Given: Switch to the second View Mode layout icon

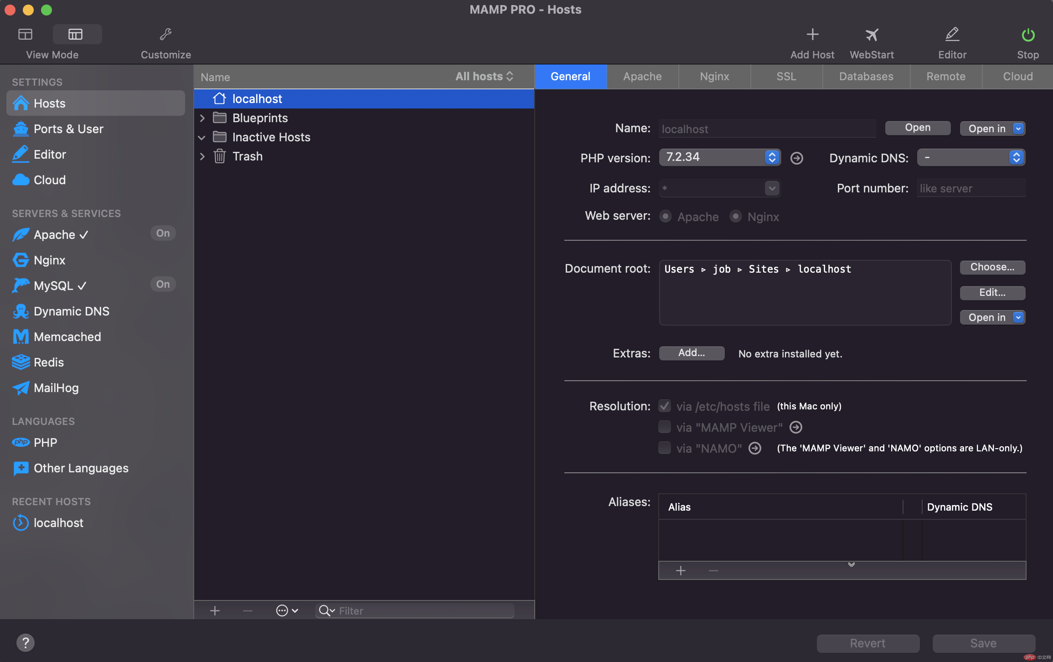Looking at the screenshot, I should coord(76,34).
